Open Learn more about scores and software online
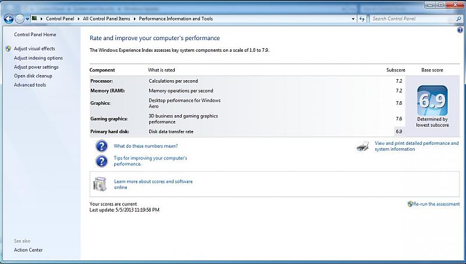The height and width of the screenshot is (264, 466). click(153, 184)
